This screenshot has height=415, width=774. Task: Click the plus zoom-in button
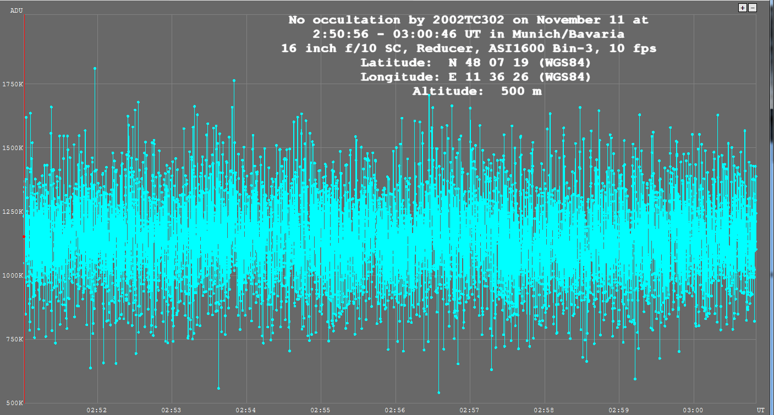(x=743, y=8)
